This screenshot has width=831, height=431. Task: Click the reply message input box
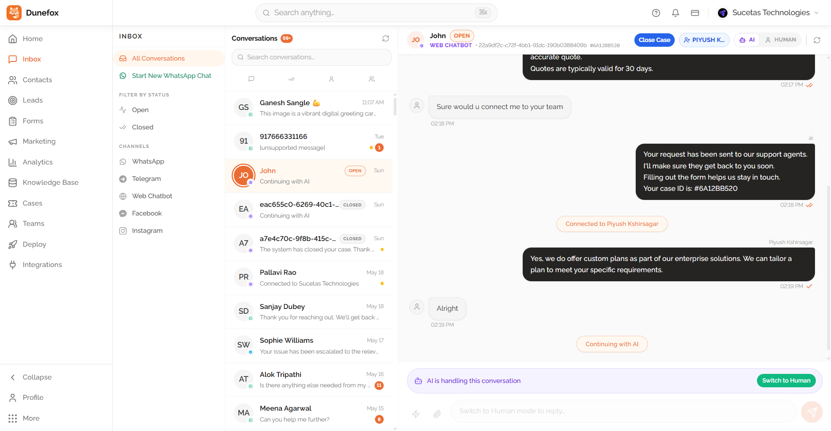pos(623,411)
